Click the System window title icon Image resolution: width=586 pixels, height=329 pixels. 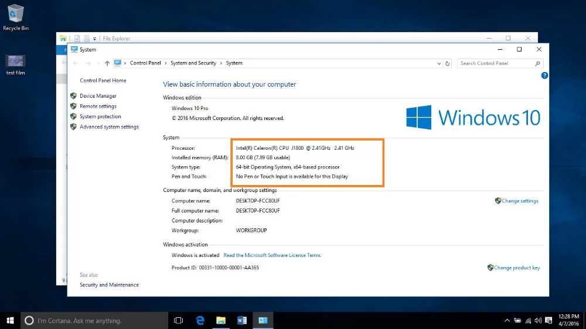74,49
